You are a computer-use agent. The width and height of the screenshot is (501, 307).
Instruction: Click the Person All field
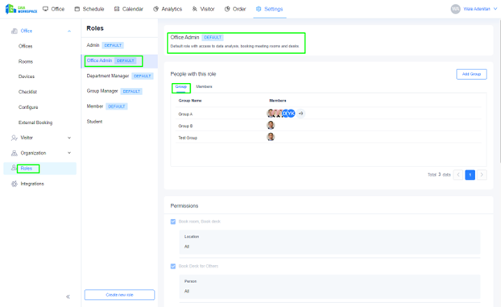click(x=329, y=287)
